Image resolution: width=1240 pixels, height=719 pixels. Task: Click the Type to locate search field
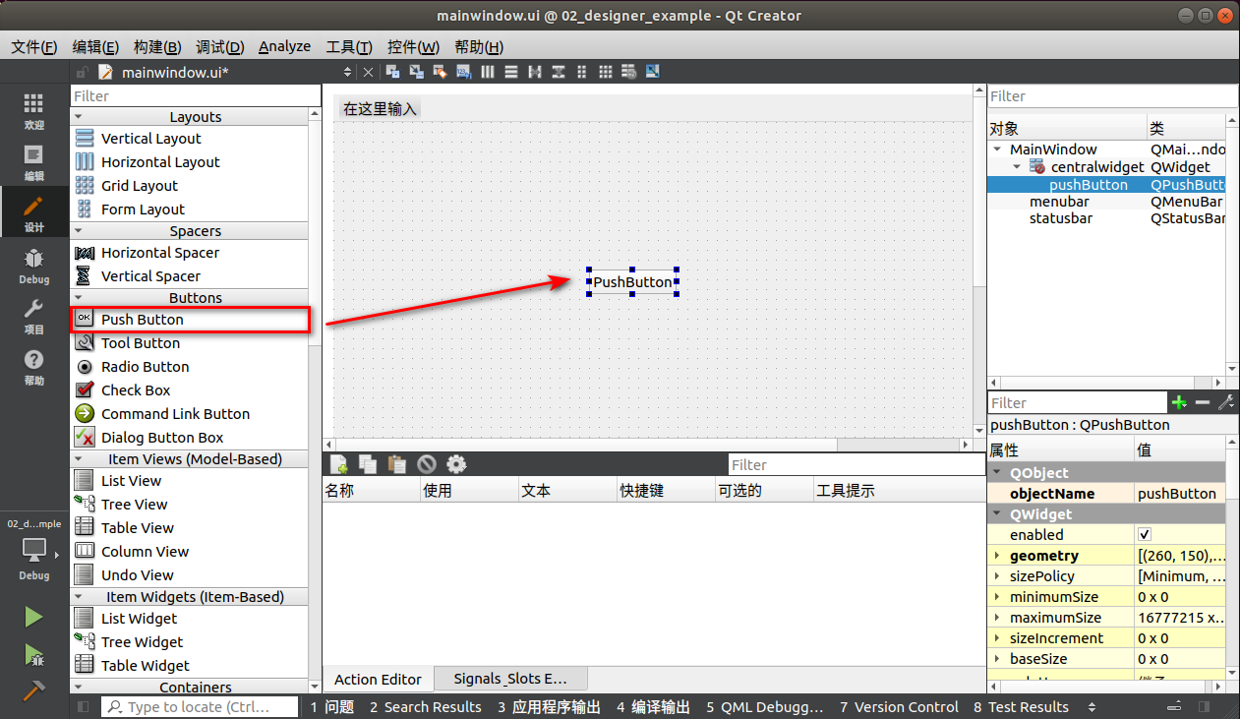click(200, 706)
